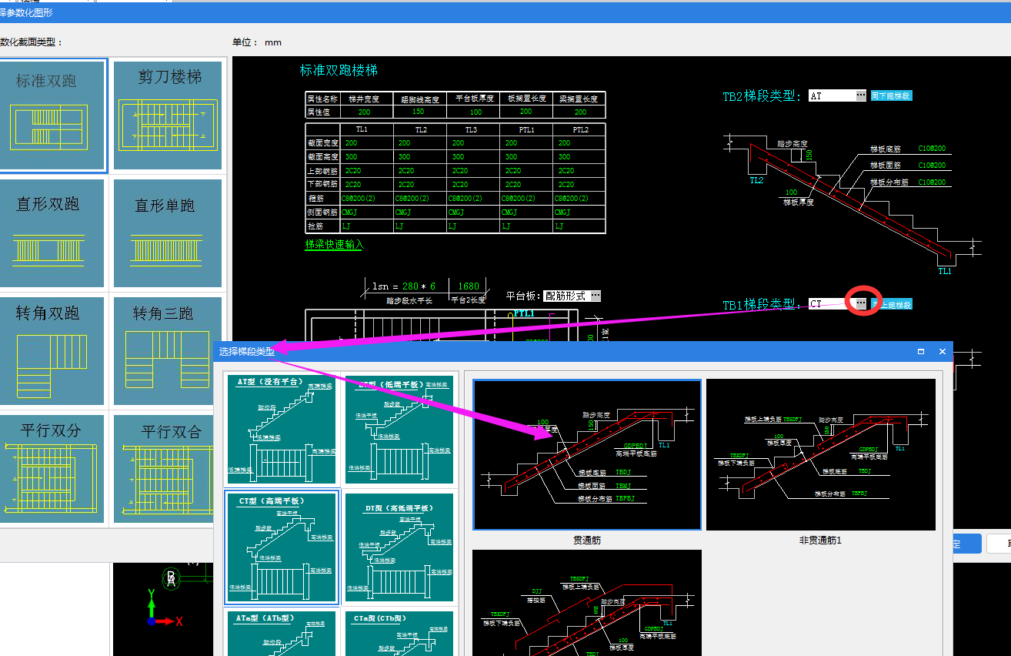This screenshot has width=1011, height=656.
Task: Edit the 踢脚线高度 value 150
Action: click(419, 112)
